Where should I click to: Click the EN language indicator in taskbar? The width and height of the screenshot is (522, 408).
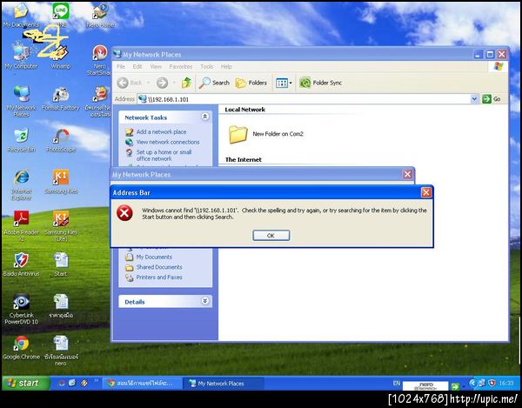point(396,383)
